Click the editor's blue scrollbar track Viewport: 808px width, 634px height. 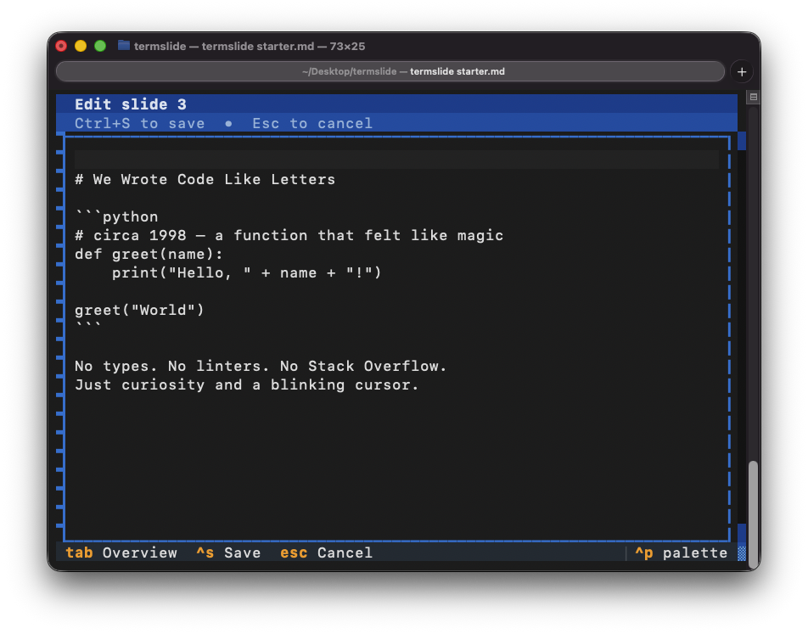[742, 337]
